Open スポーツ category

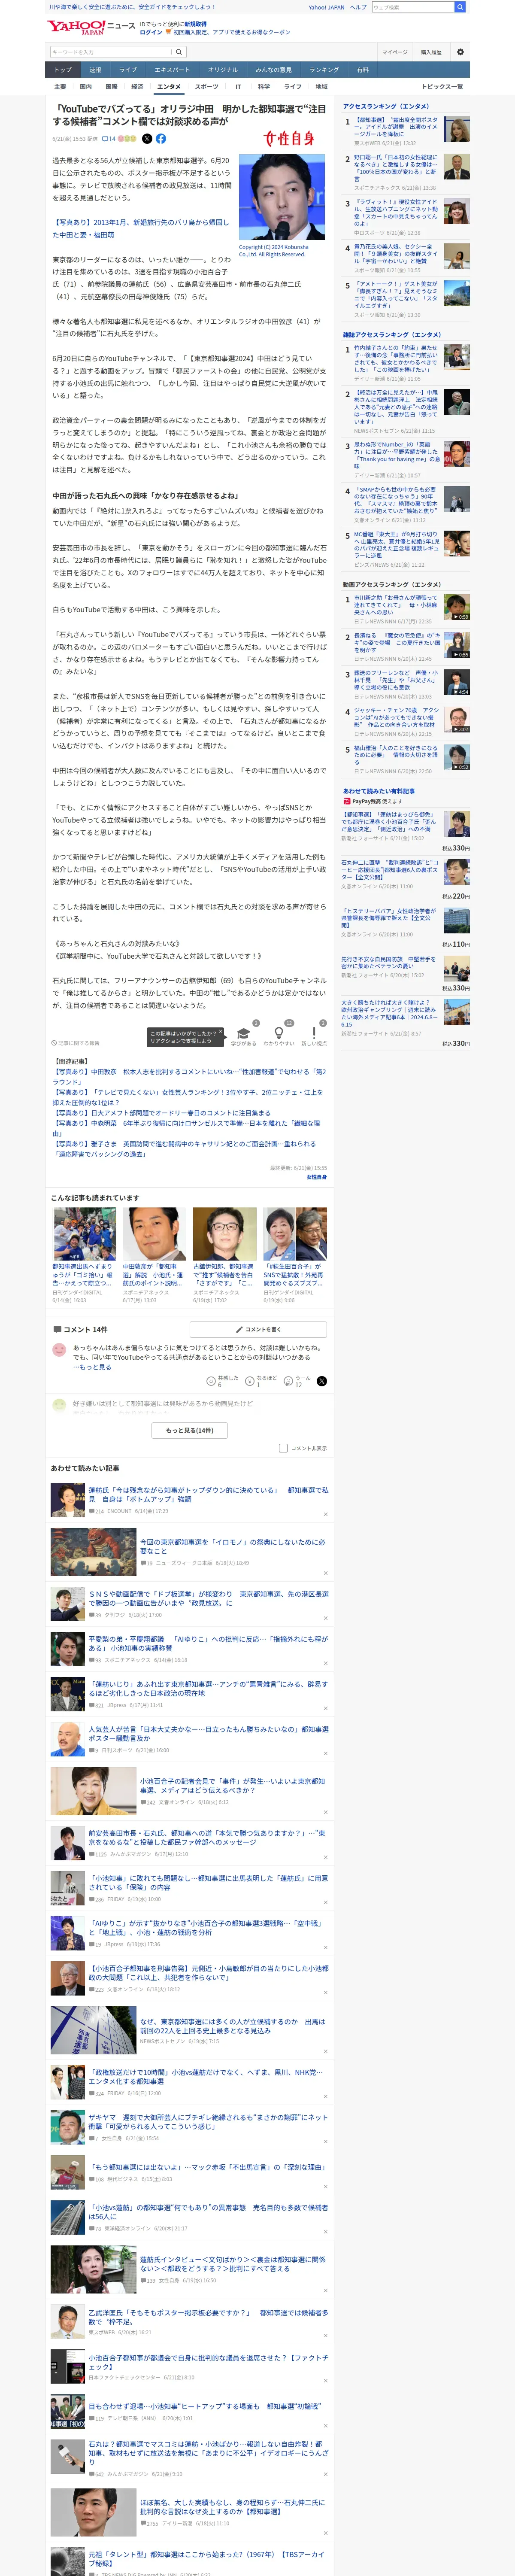coord(206,87)
